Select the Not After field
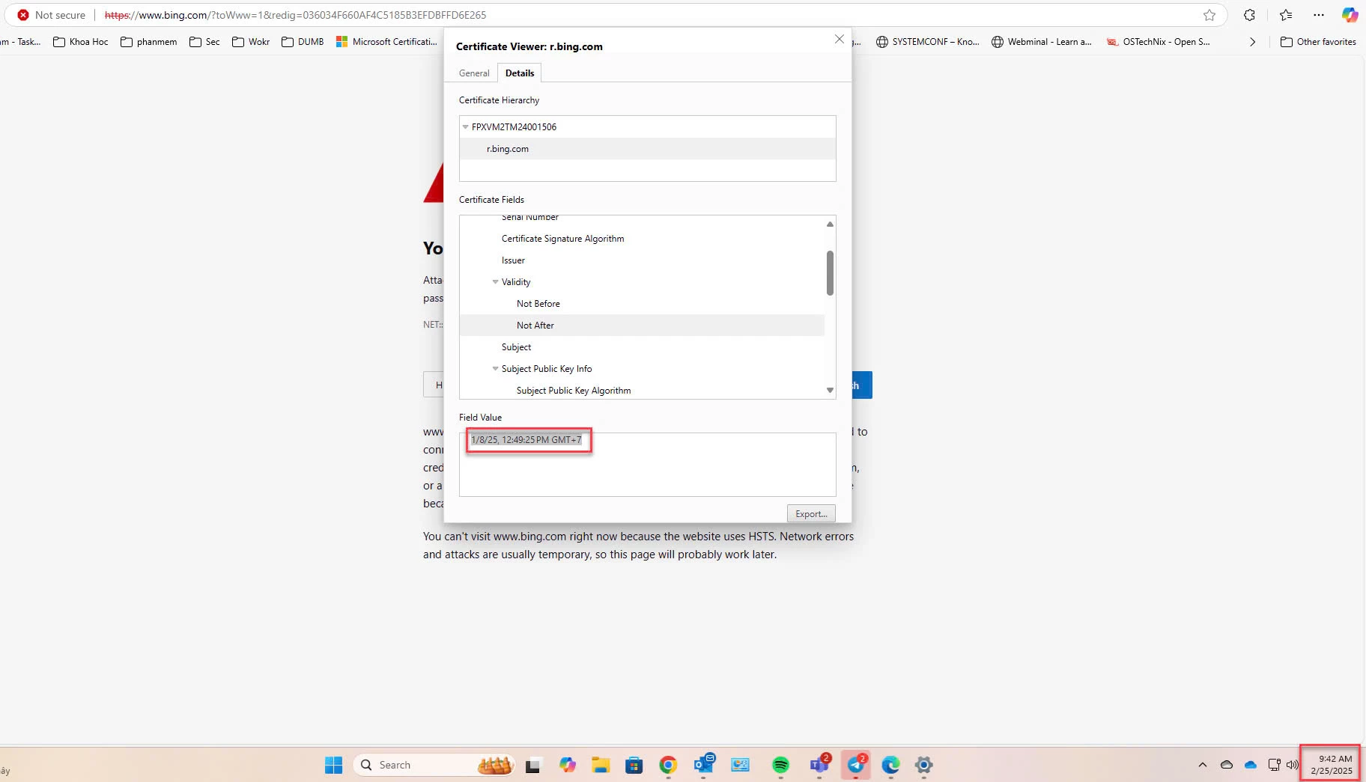 click(642, 326)
